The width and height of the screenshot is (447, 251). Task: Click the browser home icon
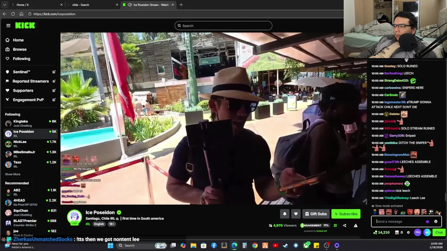coord(21,14)
